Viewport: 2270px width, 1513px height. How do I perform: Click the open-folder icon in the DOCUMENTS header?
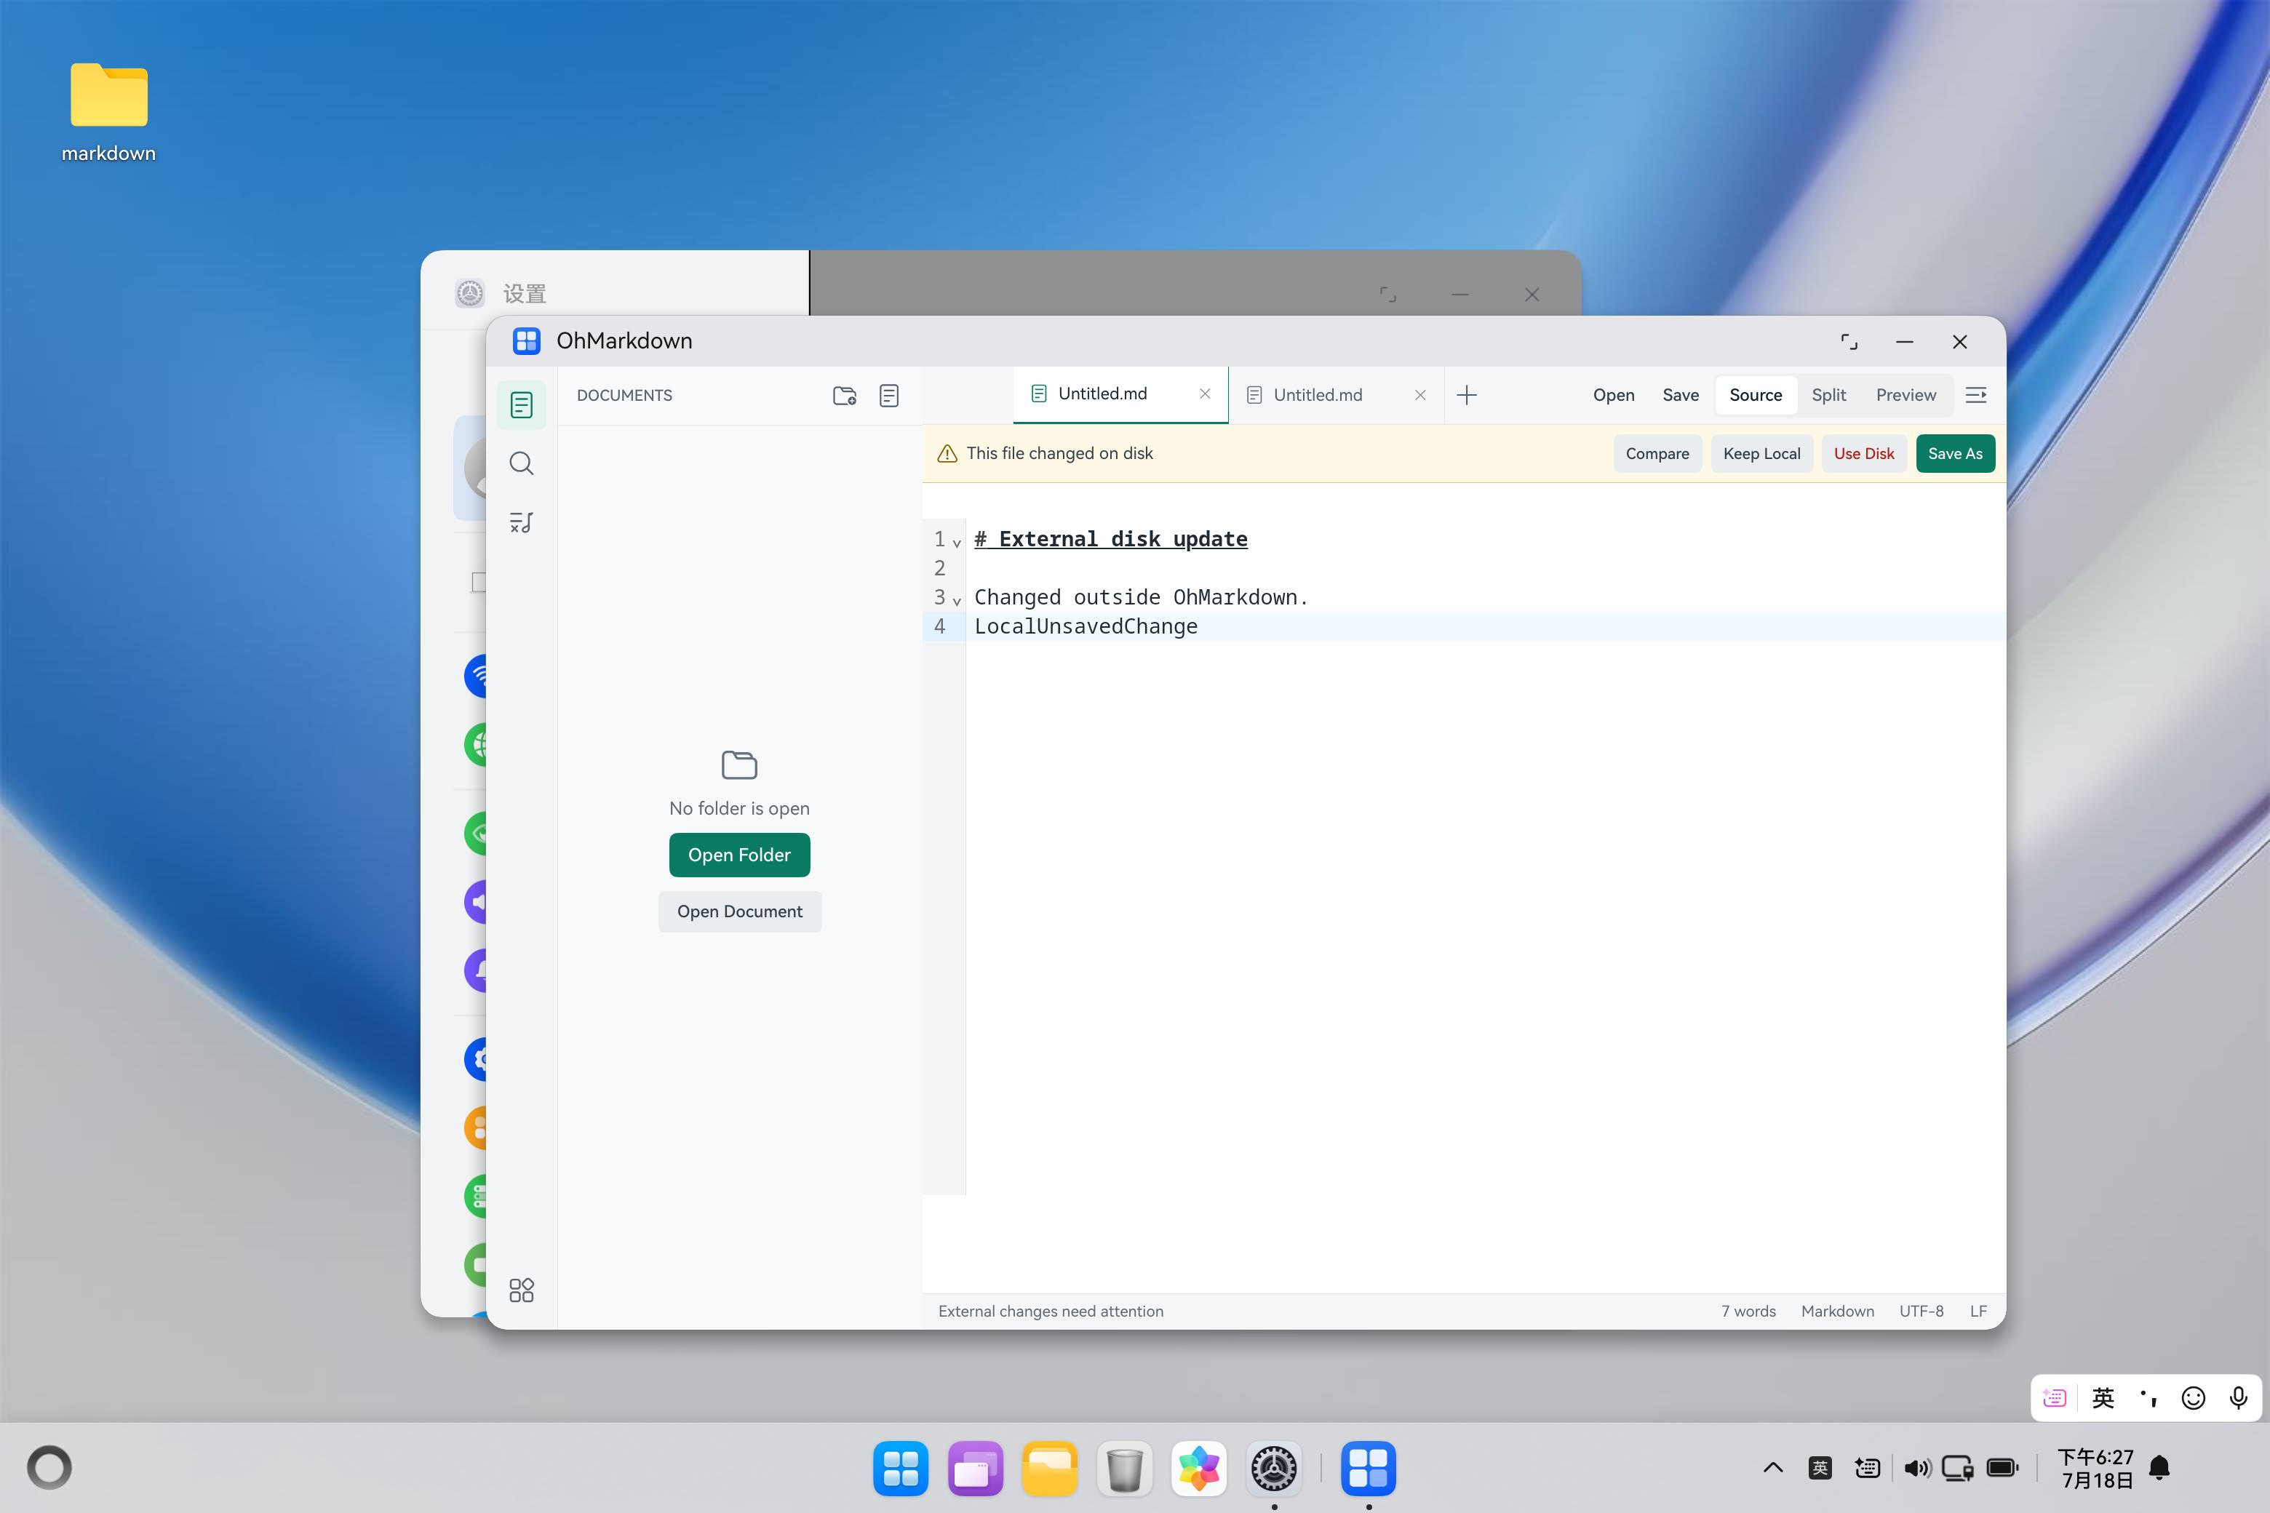point(845,396)
